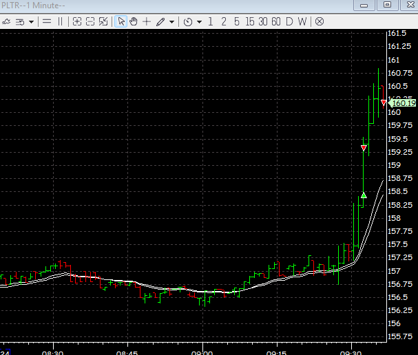Click the 160.19 current price label
418x355 pixels.
[x=403, y=103]
